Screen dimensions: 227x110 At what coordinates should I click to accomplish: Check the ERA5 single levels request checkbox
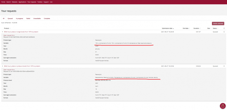coord(224,32)
